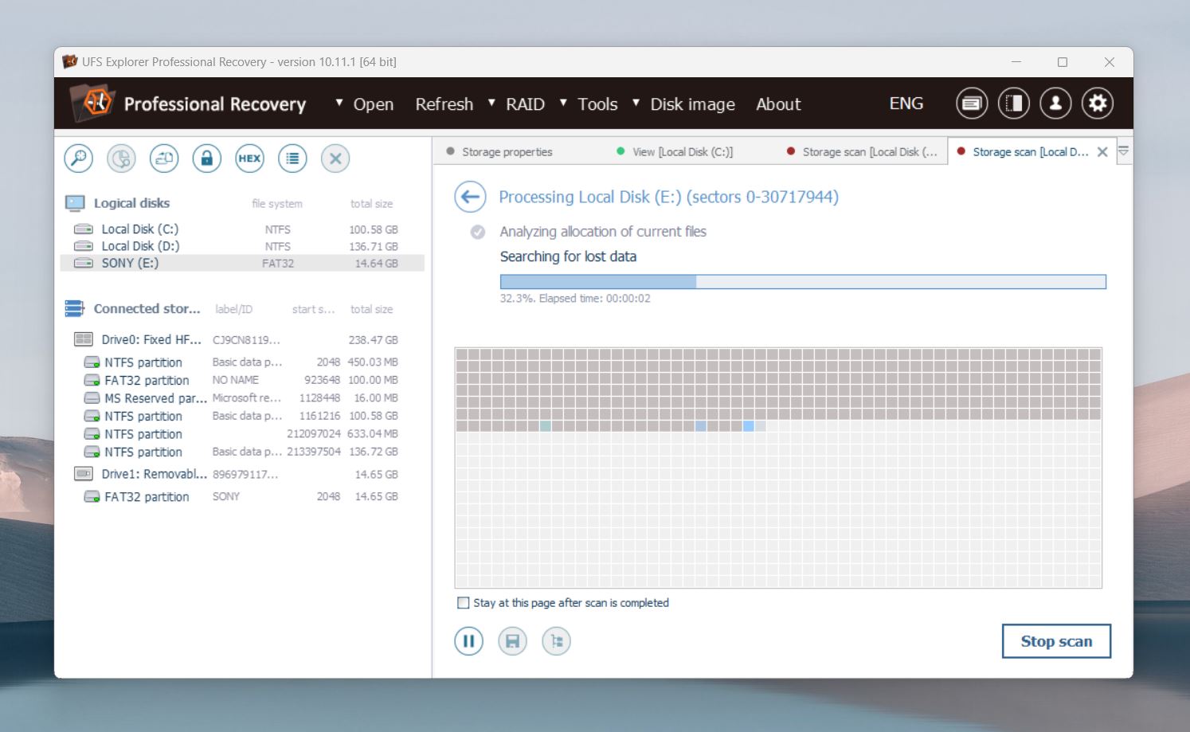Open settings via the gear icon
Image resolution: width=1190 pixels, height=732 pixels.
tap(1097, 104)
